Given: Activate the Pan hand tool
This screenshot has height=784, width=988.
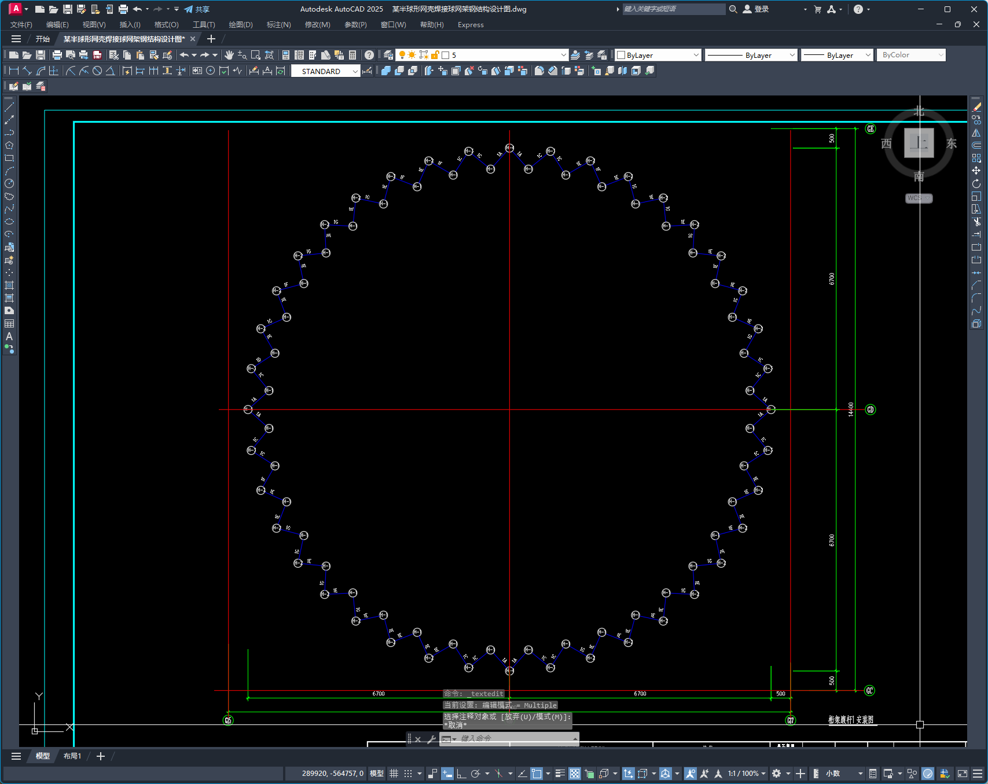Looking at the screenshot, I should pos(229,55).
